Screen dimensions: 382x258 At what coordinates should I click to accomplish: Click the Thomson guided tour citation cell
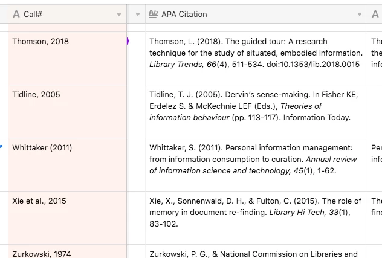(x=256, y=59)
